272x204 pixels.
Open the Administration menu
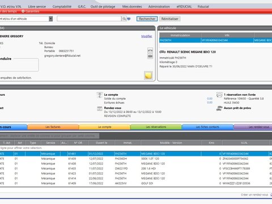pos(159,7)
